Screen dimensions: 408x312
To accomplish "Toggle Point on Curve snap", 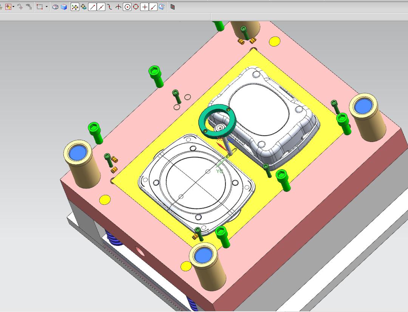I will (x=153, y=7).
